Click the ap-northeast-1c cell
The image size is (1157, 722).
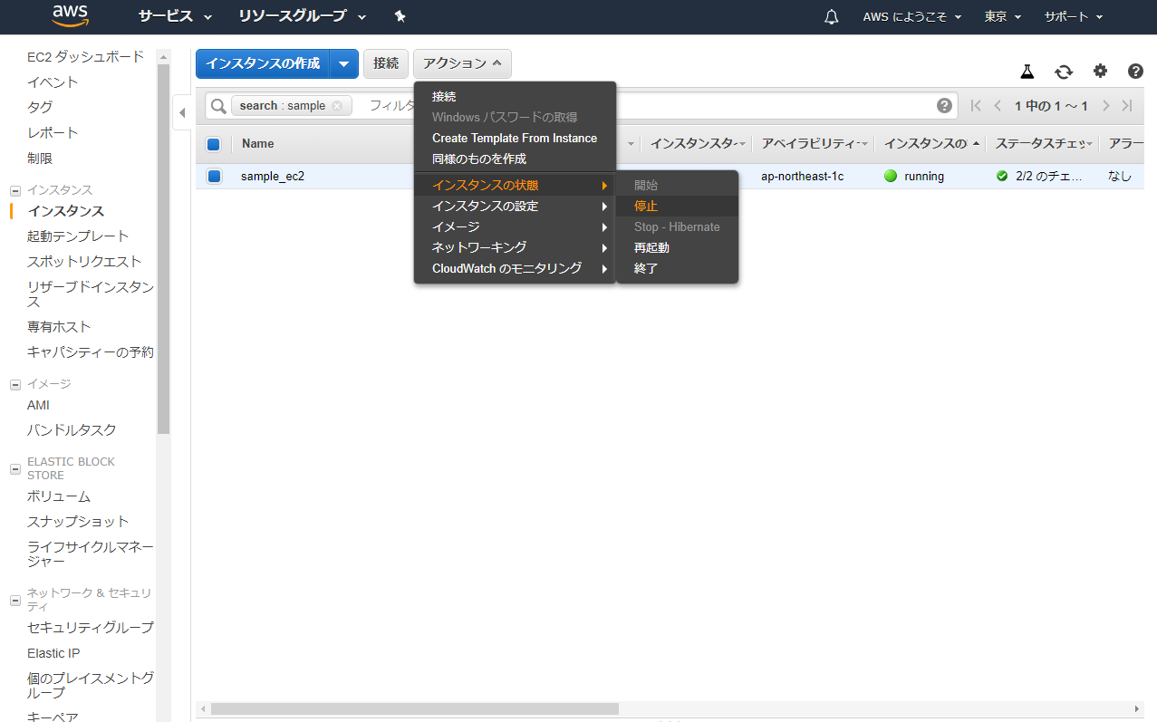click(x=802, y=176)
